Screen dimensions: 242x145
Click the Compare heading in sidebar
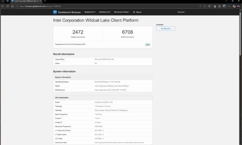click(160, 25)
